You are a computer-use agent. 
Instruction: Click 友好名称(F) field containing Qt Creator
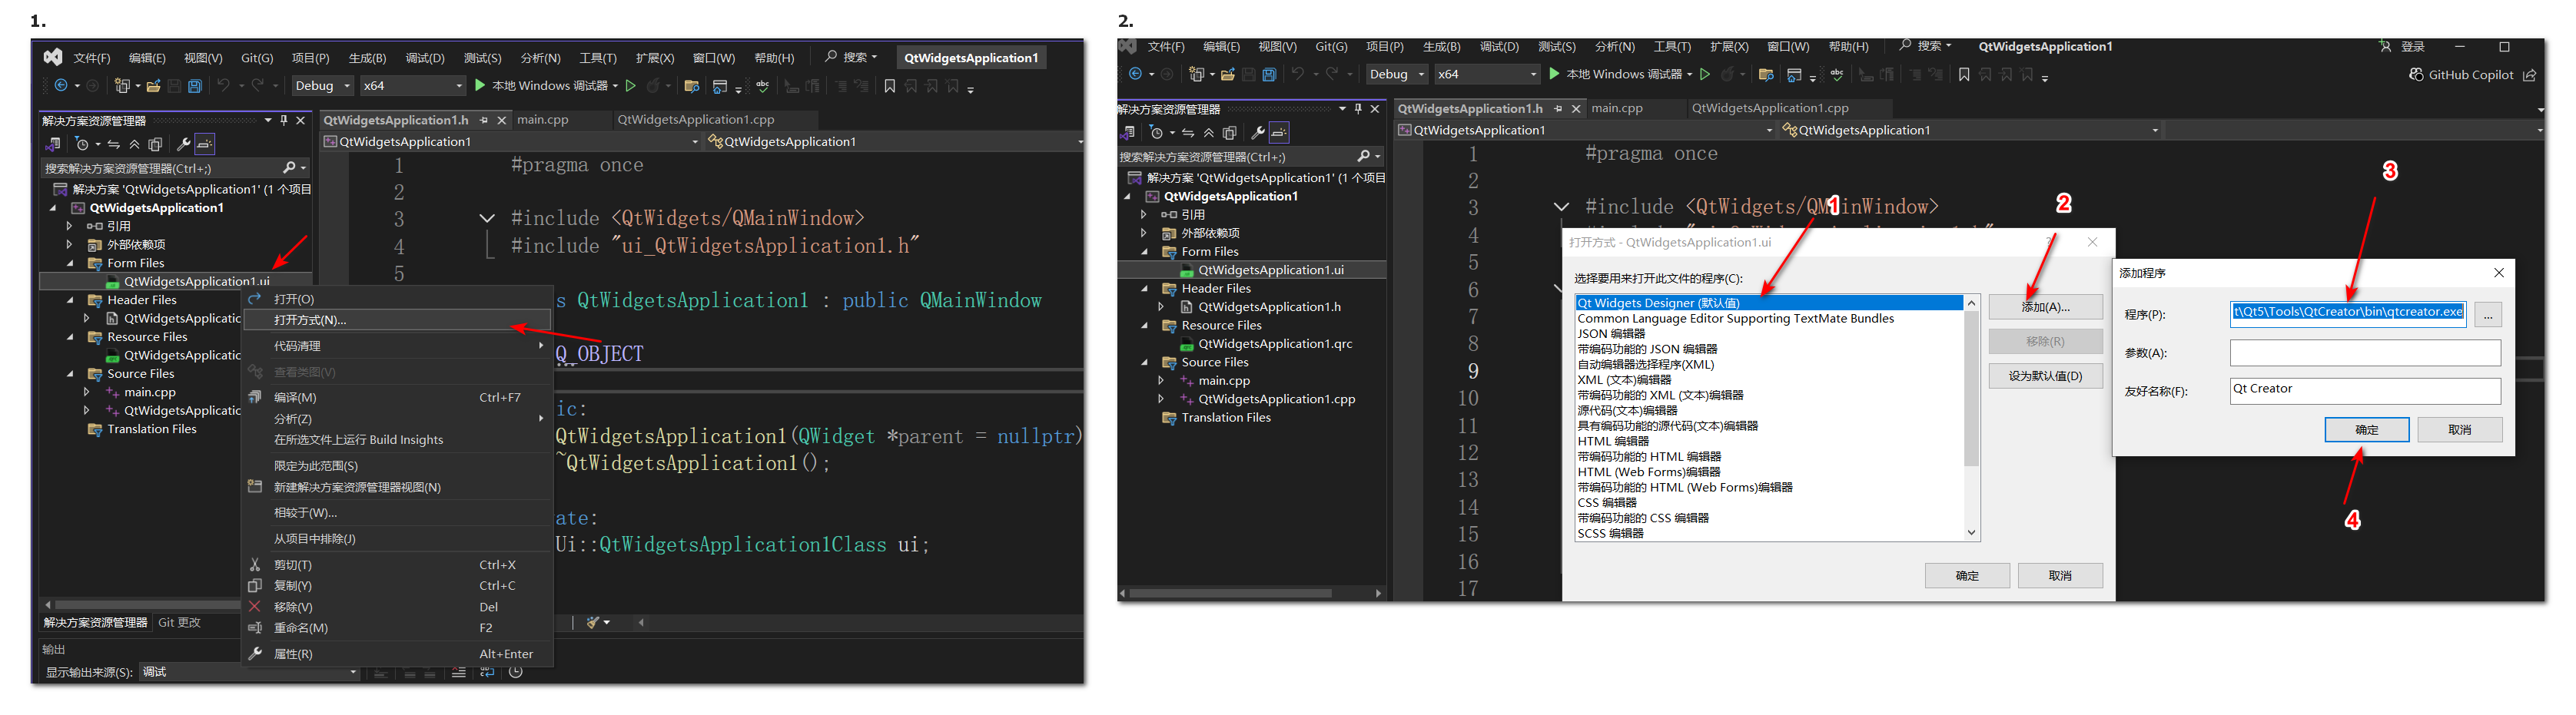click(x=2365, y=390)
